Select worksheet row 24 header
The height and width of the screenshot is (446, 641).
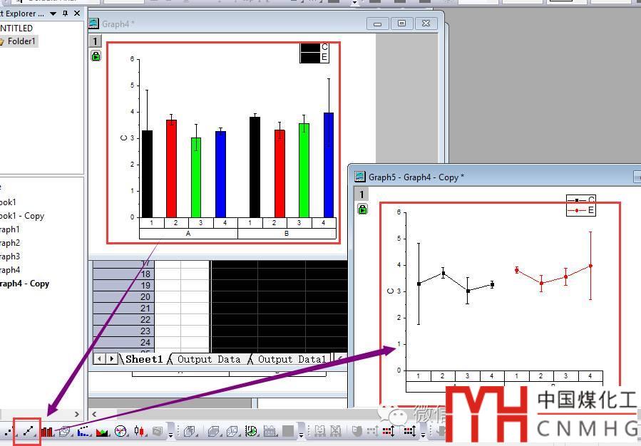(x=124, y=343)
